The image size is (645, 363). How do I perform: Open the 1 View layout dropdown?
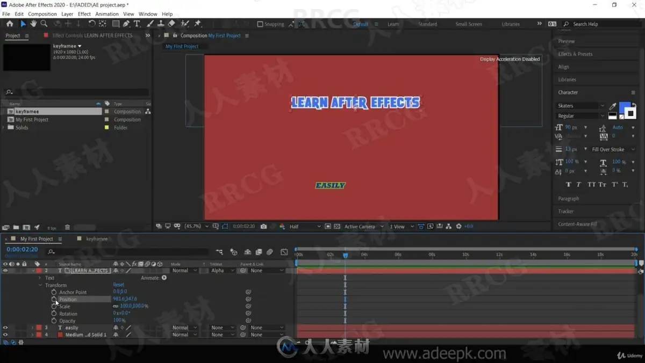pos(402,227)
